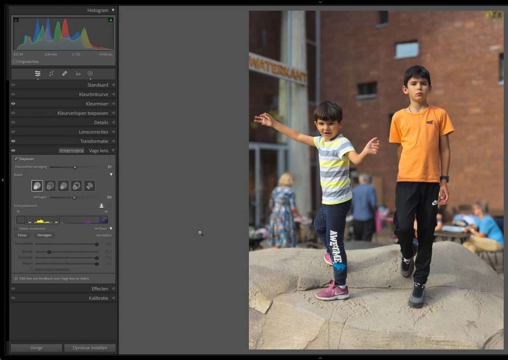The height and width of the screenshot is (360, 508).
Task: Select the Healing bandage tool
Action: [64, 73]
